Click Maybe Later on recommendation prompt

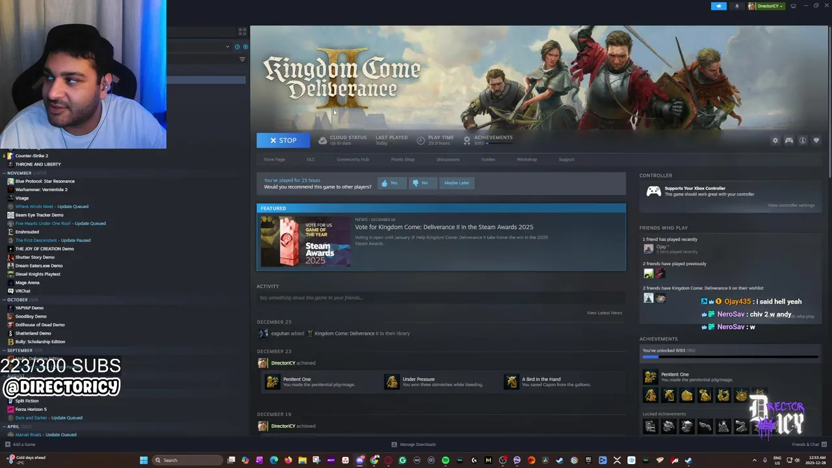456,183
